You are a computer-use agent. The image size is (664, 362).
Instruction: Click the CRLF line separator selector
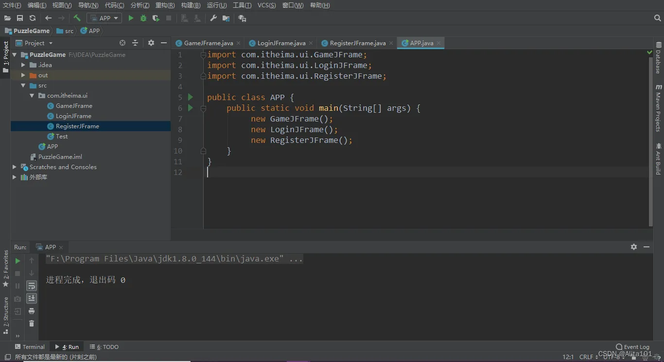(588, 357)
